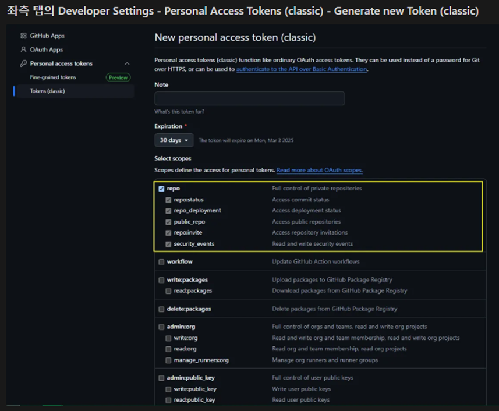Screen dimensions: 499x411
Task: Enable the write:packages scope checkbox
Action: (x=161, y=280)
